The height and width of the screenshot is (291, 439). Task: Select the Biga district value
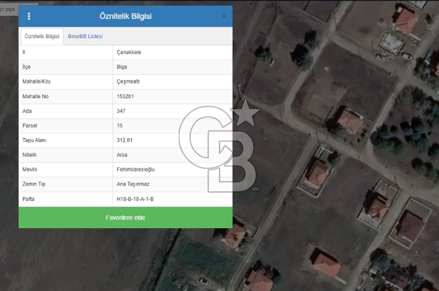(x=122, y=67)
